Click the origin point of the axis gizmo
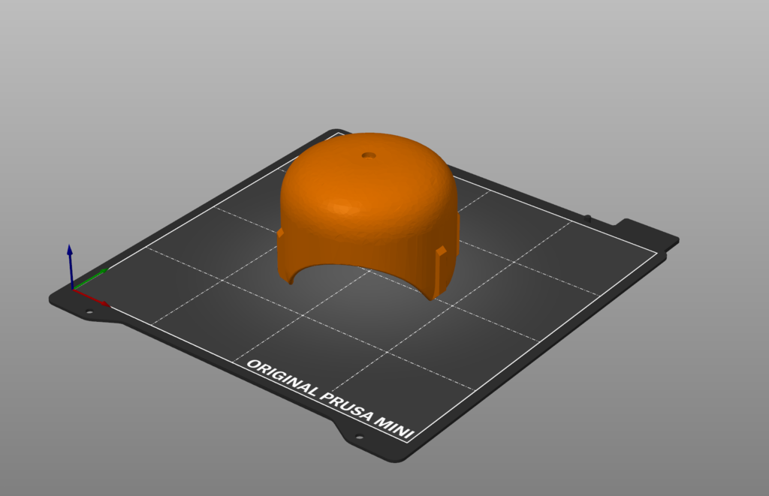769x496 pixels. pyautogui.click(x=74, y=289)
